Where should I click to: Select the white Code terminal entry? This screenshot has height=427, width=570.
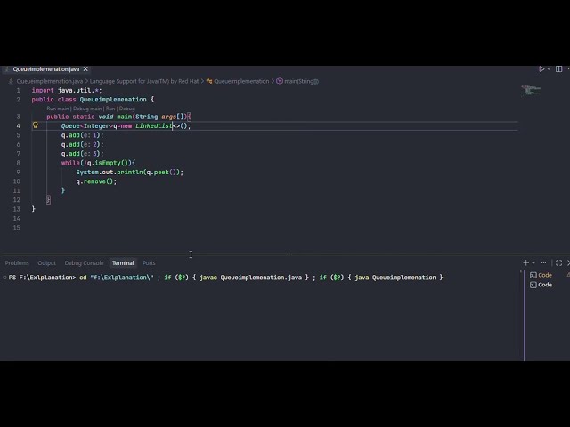coord(541,285)
